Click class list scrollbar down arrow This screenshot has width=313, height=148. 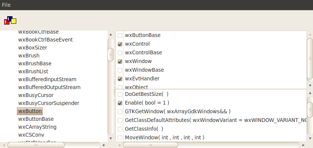[111, 138]
